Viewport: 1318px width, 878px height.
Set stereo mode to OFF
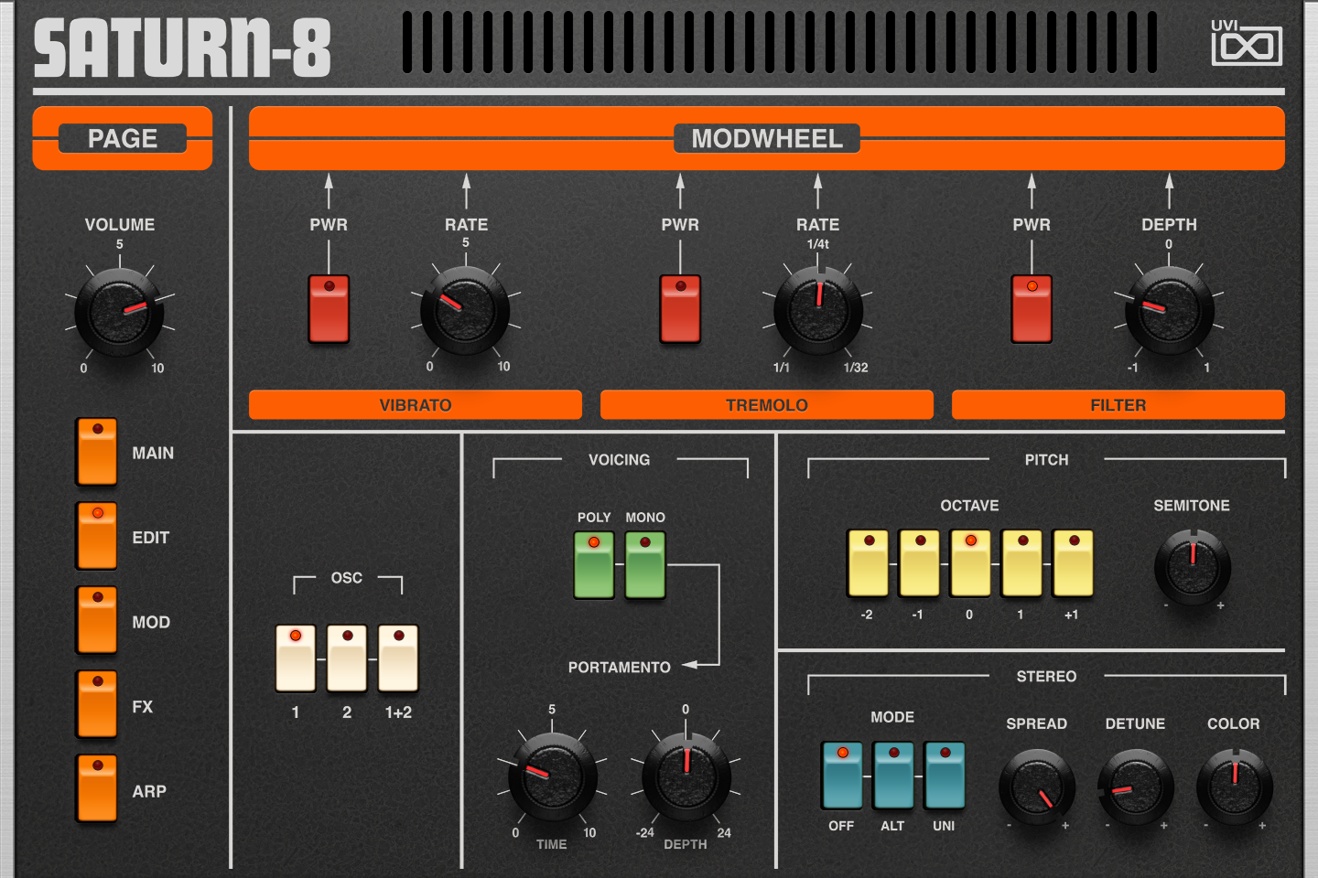click(842, 776)
